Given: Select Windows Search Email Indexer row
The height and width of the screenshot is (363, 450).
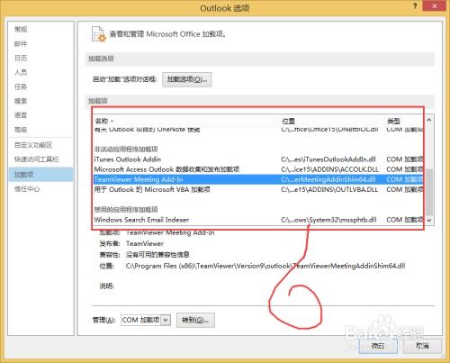Looking at the screenshot, I should tap(258, 220).
